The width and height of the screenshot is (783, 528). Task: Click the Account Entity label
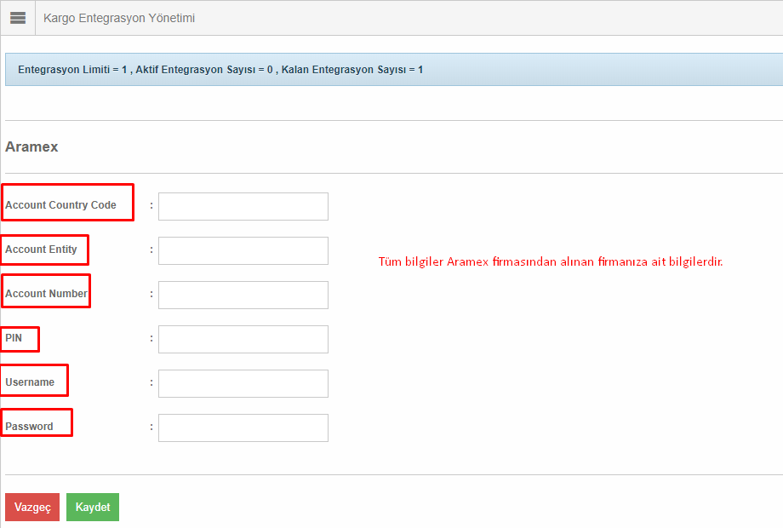[41, 250]
